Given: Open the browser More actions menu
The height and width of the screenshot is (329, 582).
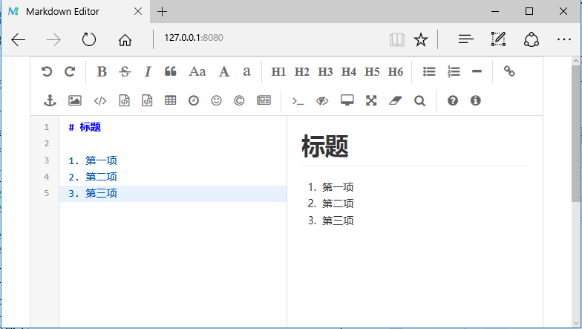Looking at the screenshot, I should coord(563,39).
